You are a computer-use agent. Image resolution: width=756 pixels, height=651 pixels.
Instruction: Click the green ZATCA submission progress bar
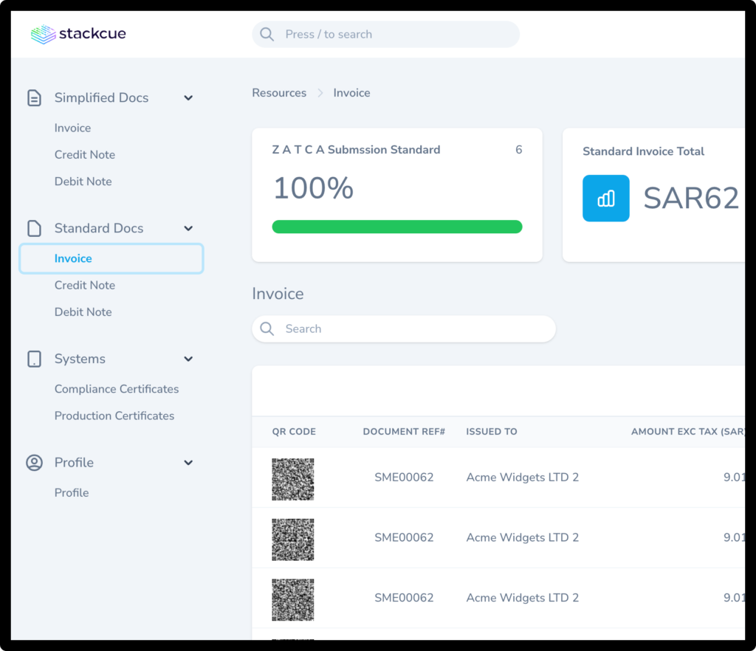397,227
